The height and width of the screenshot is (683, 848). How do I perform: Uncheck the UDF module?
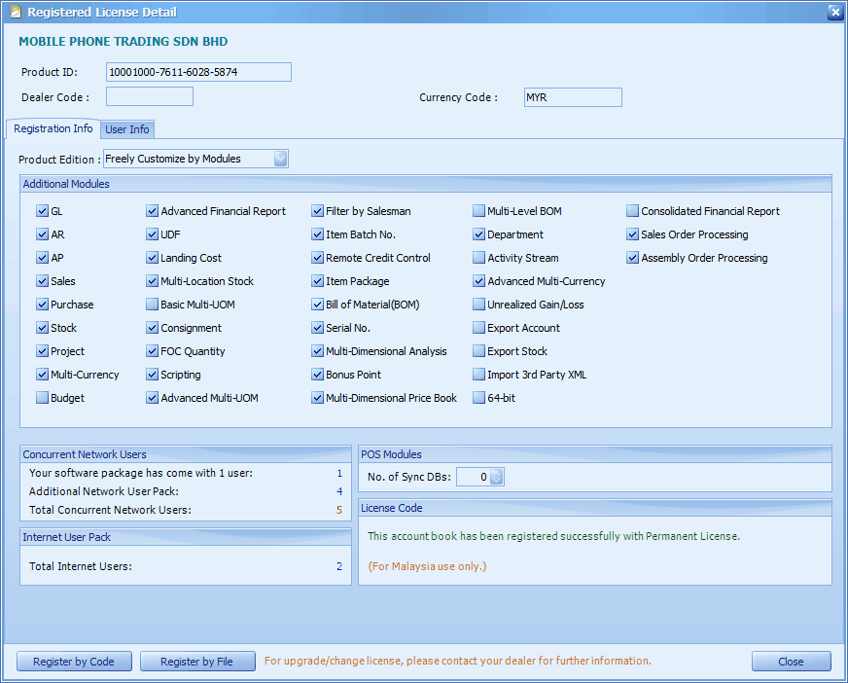click(x=152, y=234)
